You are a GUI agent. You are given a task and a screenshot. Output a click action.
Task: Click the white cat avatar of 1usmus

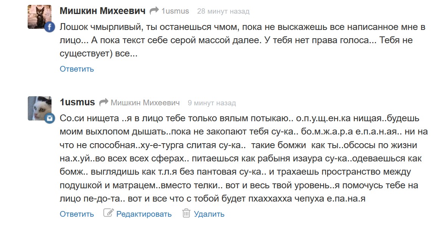coord(39,108)
